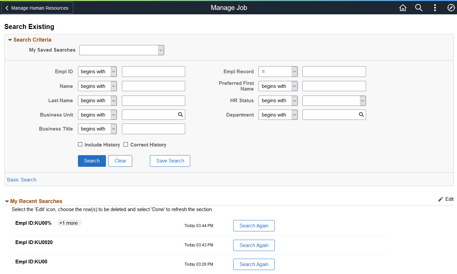457x274 pixels.
Task: Click the back arrow to Manage Human Resources
Action: click(7, 7)
